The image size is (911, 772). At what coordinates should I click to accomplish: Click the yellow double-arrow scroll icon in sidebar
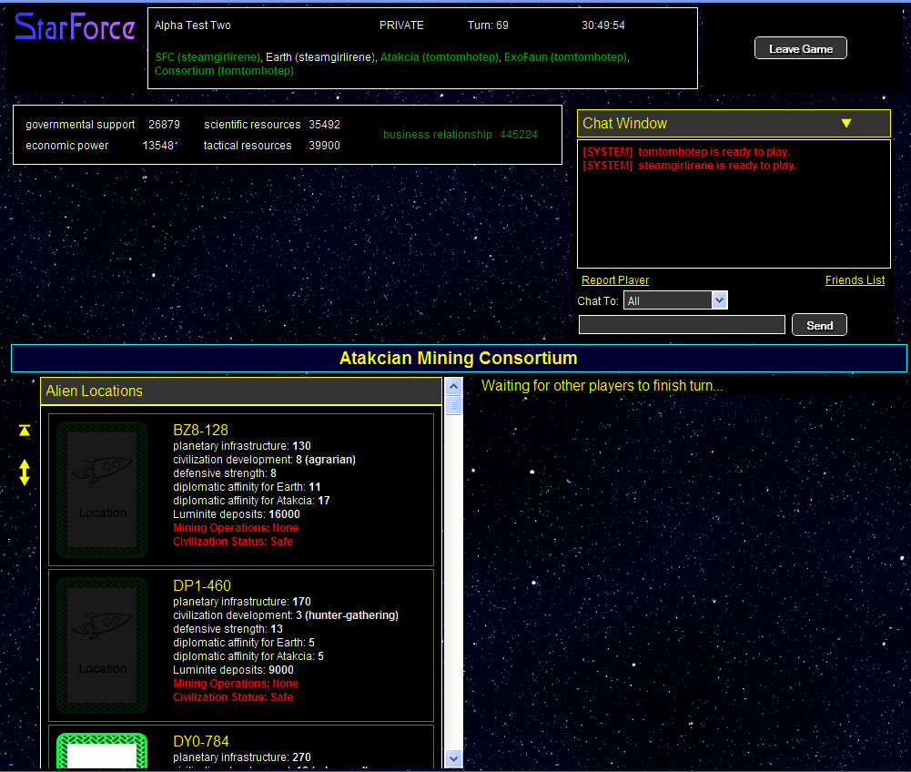(24, 473)
